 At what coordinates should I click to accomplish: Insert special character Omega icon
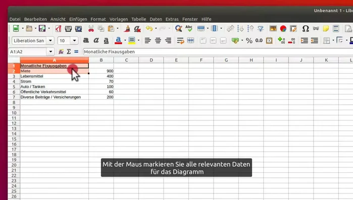pyautogui.click(x=306, y=29)
